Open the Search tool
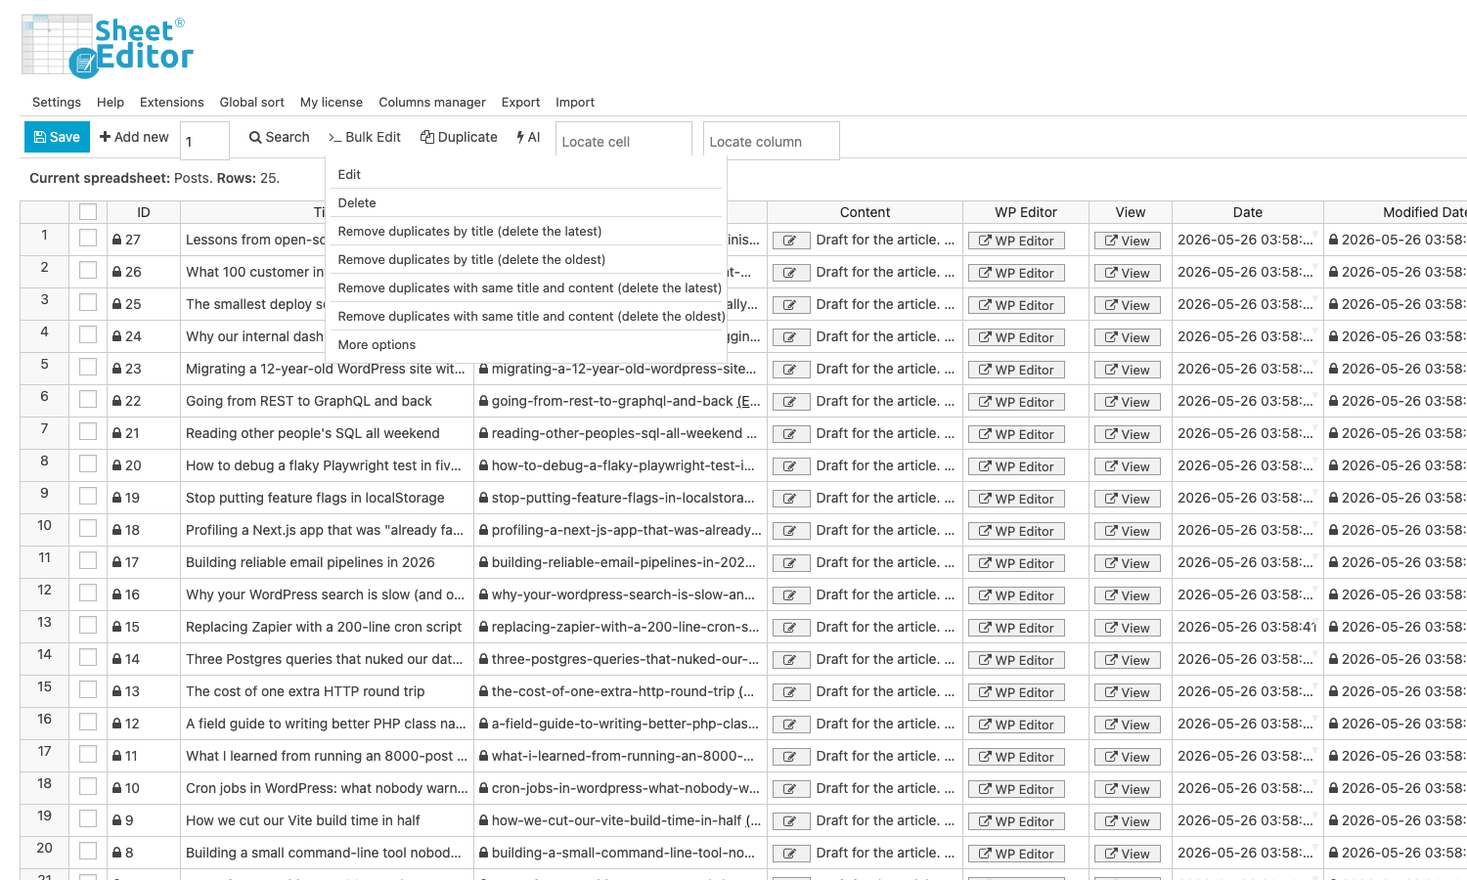 (280, 137)
